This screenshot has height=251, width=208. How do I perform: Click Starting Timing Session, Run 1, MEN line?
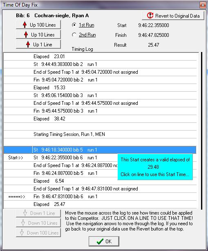100,134
